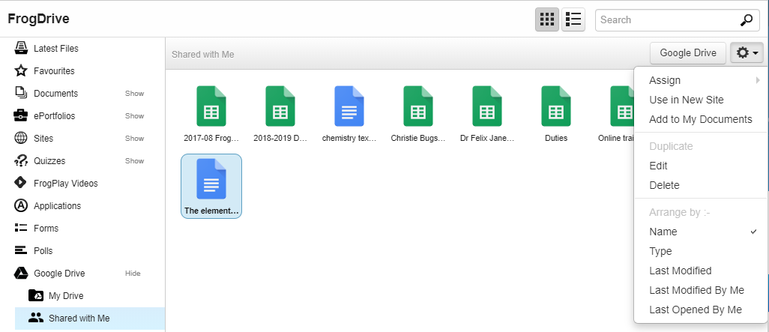Select the Duties spreadsheet file
The width and height of the screenshot is (769, 332).
coord(555,114)
